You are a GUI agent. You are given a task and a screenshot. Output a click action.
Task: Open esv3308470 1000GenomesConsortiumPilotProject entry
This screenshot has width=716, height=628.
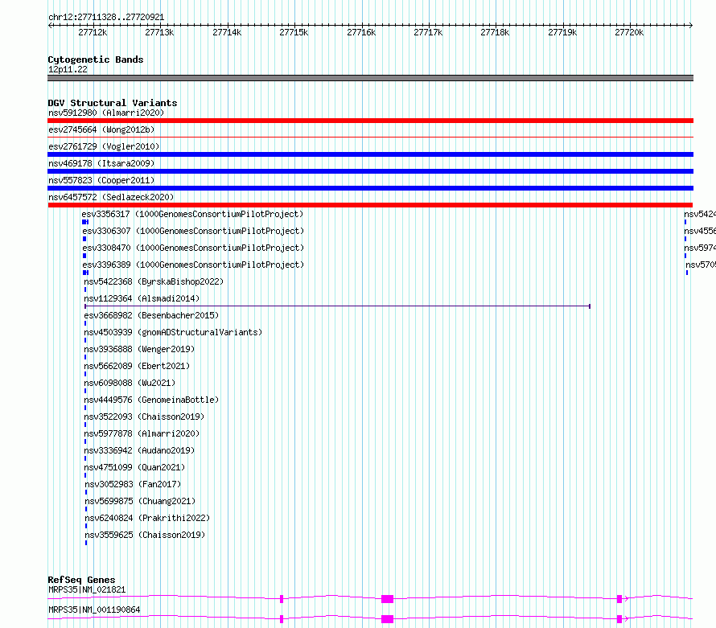[x=193, y=248]
